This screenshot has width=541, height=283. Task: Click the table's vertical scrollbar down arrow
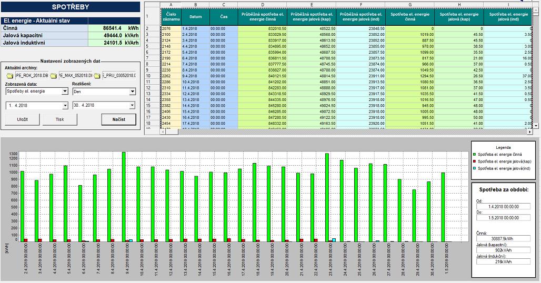536,126
